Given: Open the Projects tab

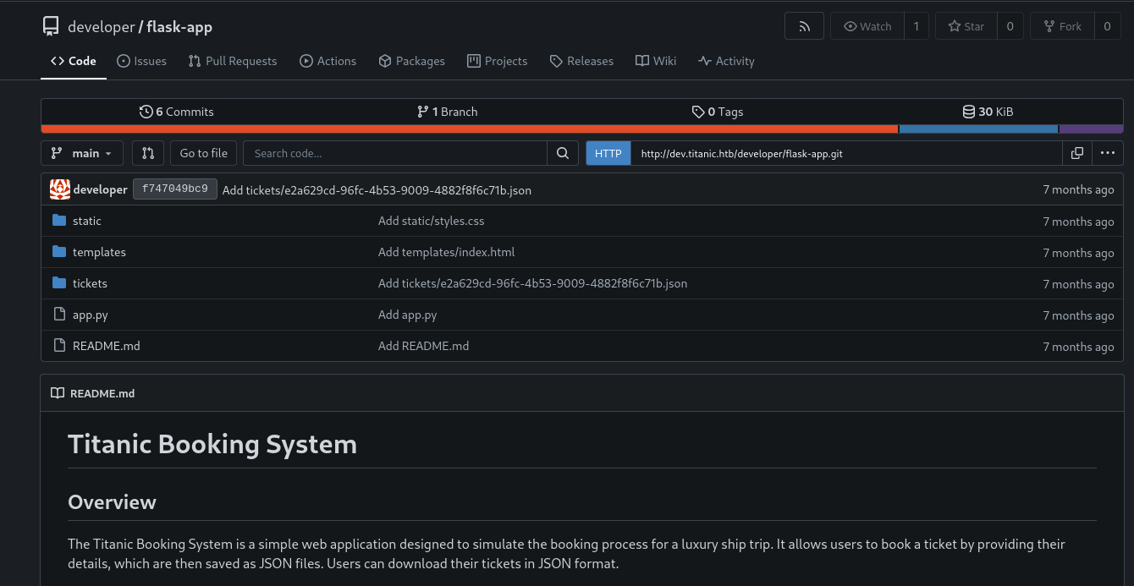Looking at the screenshot, I should click(x=498, y=61).
